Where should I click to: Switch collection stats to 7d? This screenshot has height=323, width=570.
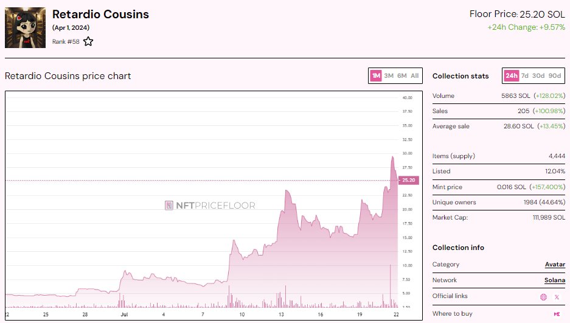[524, 75]
